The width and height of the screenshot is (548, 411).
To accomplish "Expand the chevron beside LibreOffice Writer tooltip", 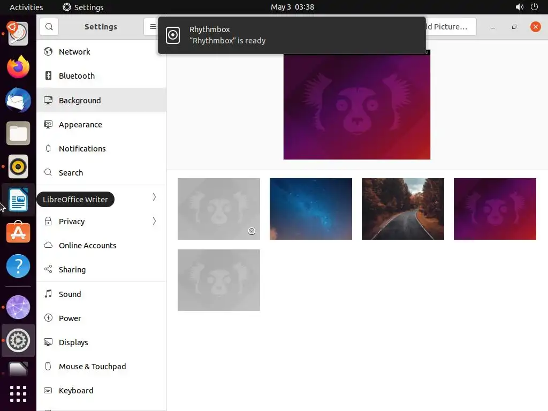I will click(x=154, y=197).
